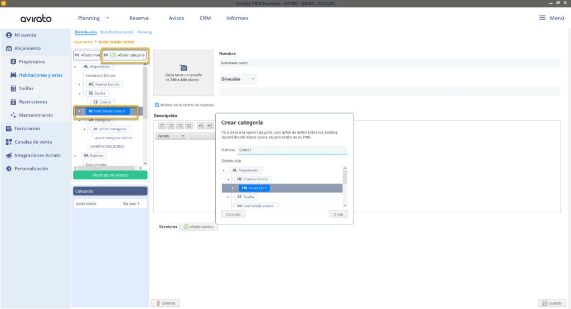Click the Facturación icon

pyautogui.click(x=9, y=129)
